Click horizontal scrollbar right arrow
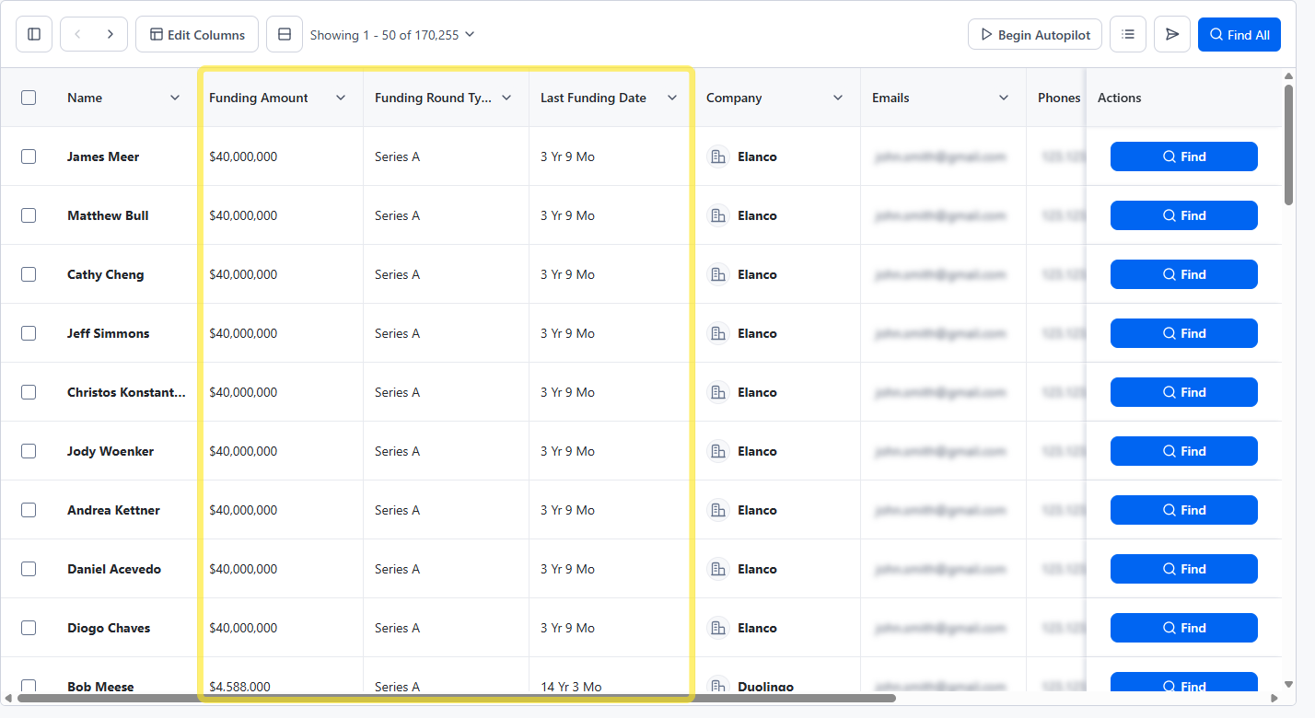This screenshot has height=718, width=1315. point(1274,698)
